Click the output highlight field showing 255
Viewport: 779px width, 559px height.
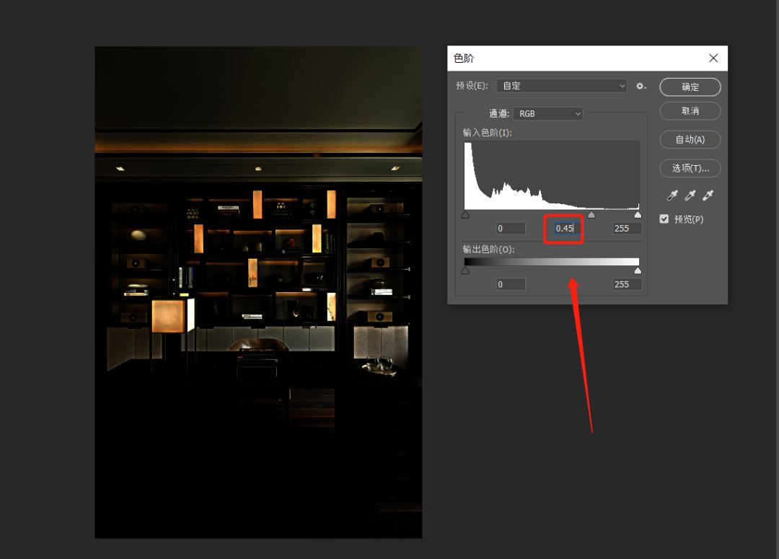coord(626,284)
